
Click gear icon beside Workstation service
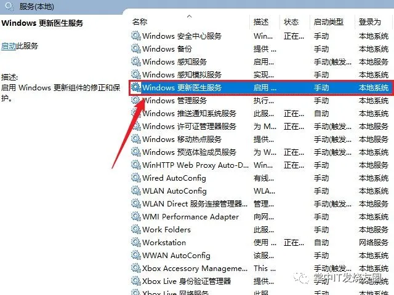click(x=136, y=242)
